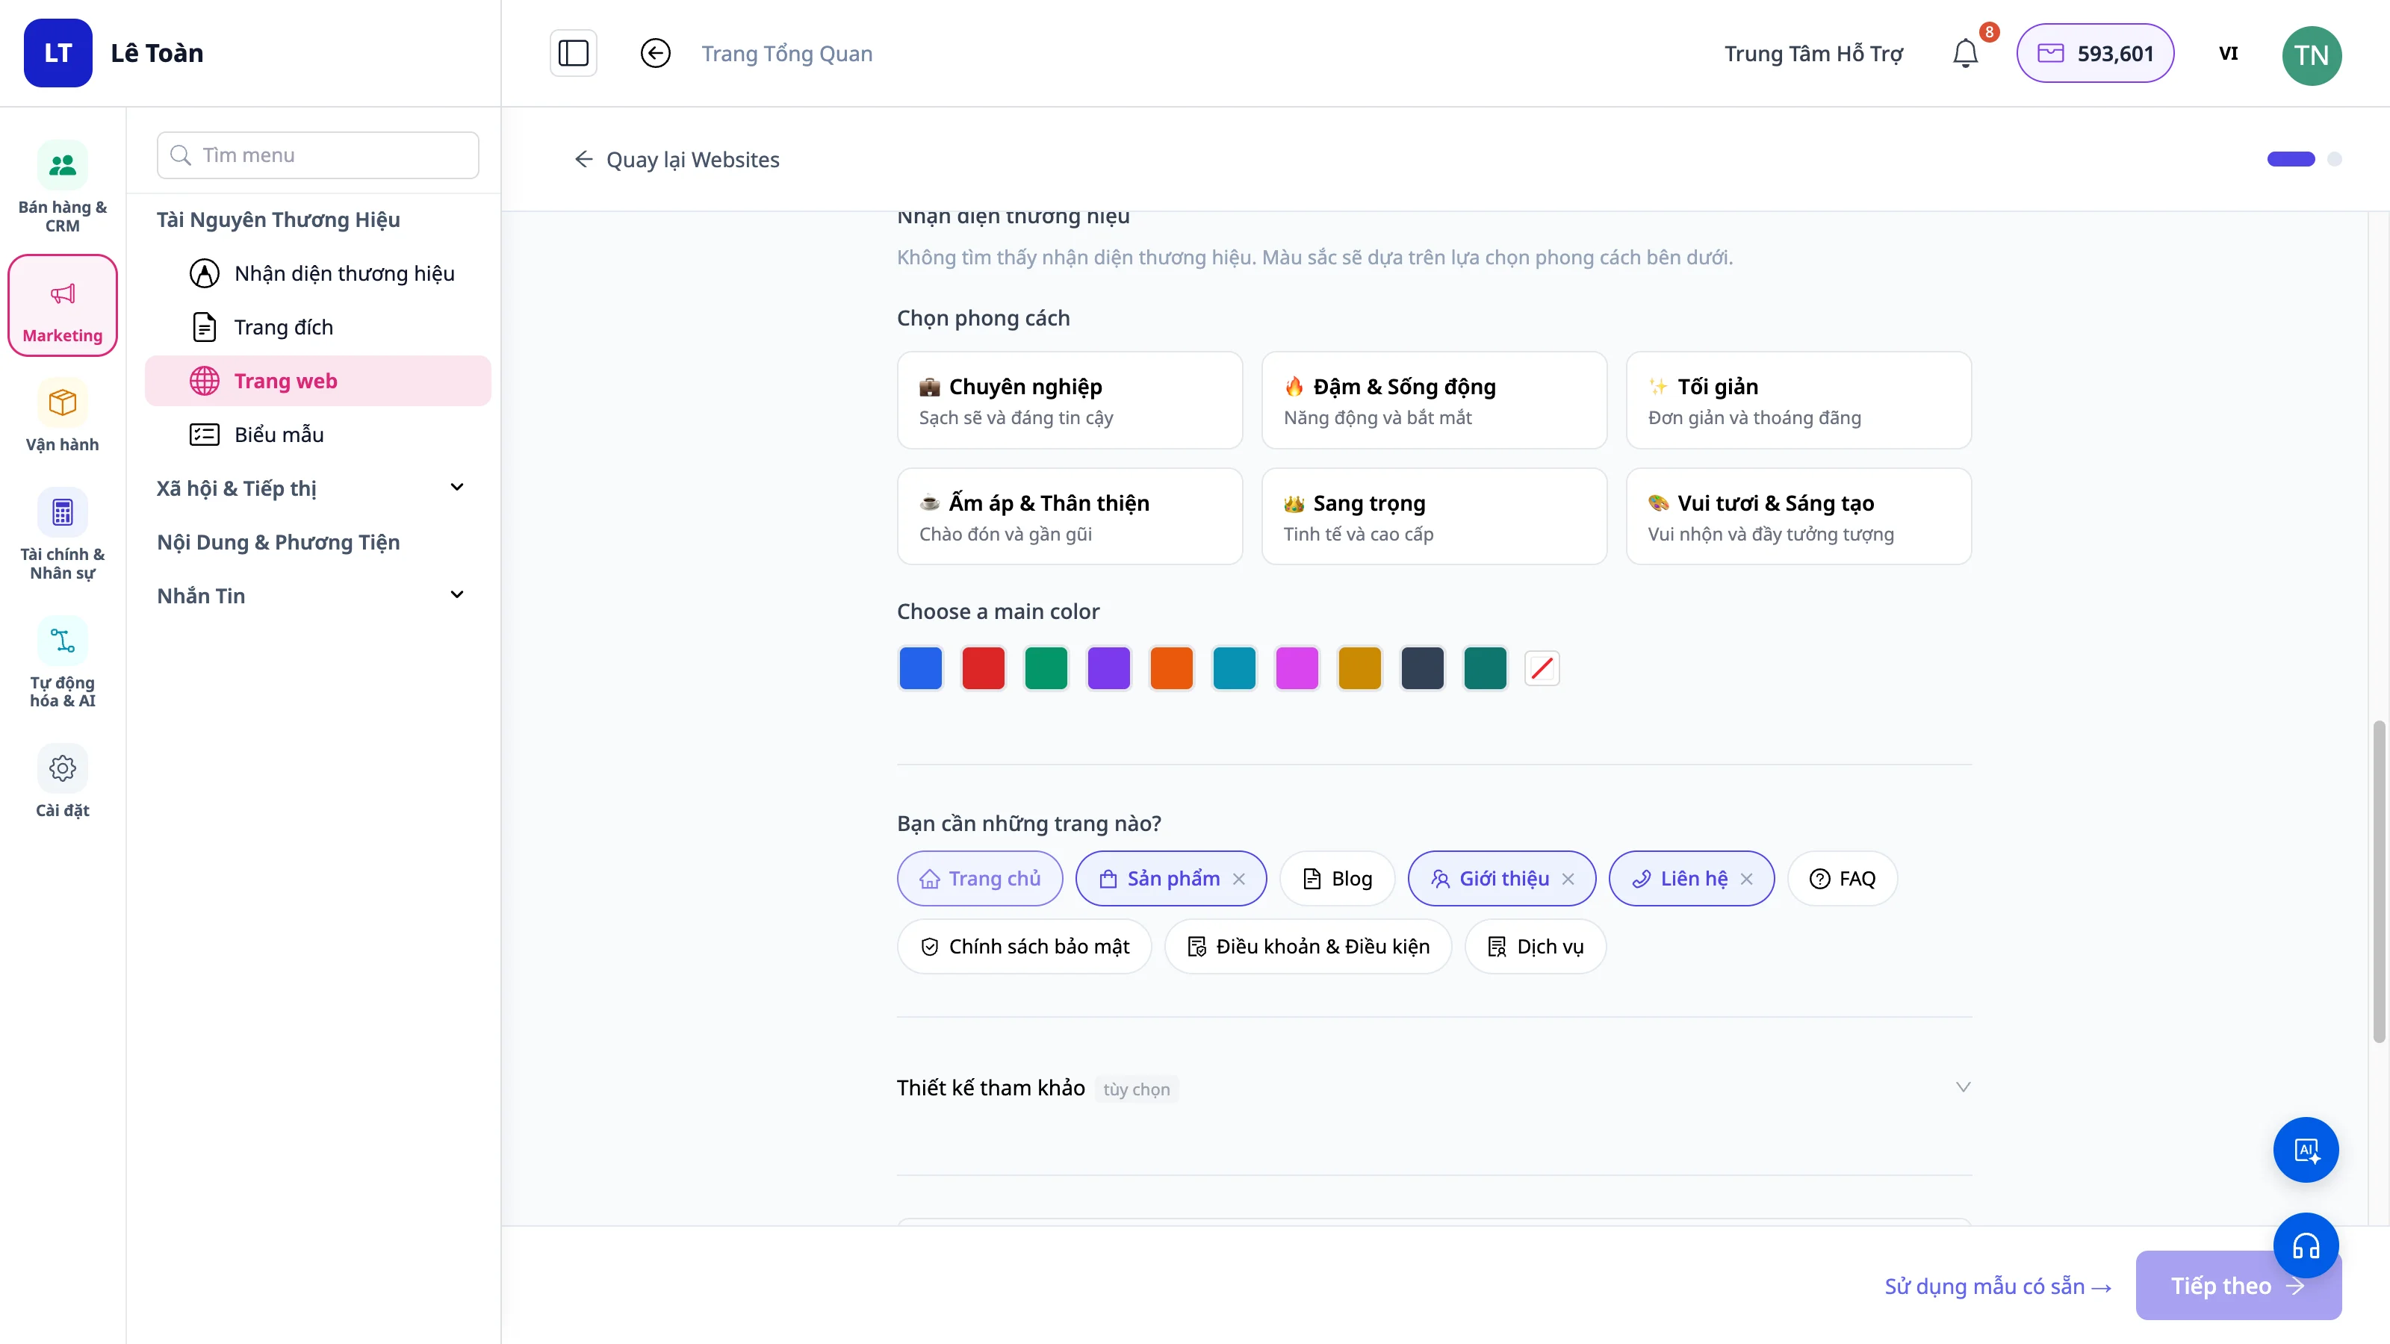Click the LT workspace logo
Screen dimensions: 2390x1344
pyautogui.click(x=58, y=53)
